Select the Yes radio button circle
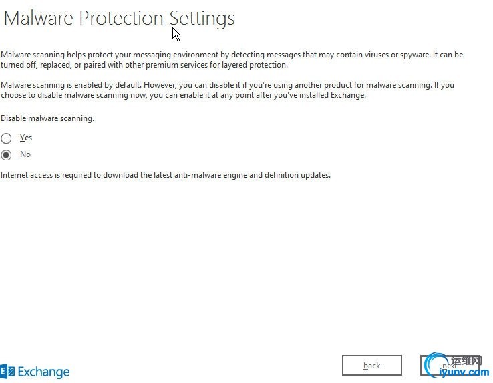The image size is (493, 383). tap(6, 138)
